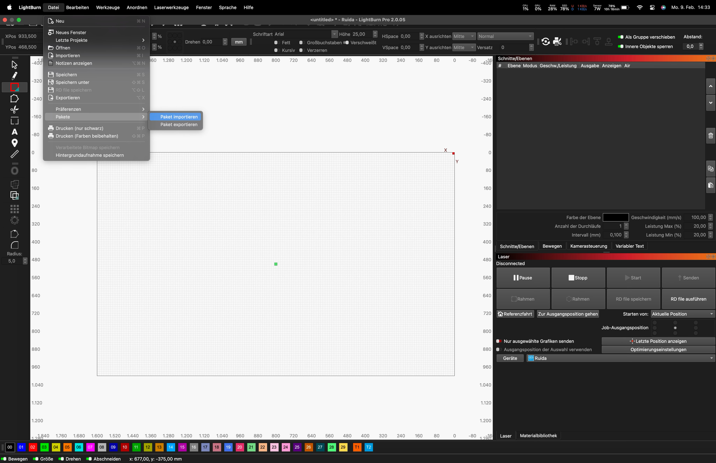The width and height of the screenshot is (716, 463).
Task: Click the trash delete layer icon
Action: (710, 136)
